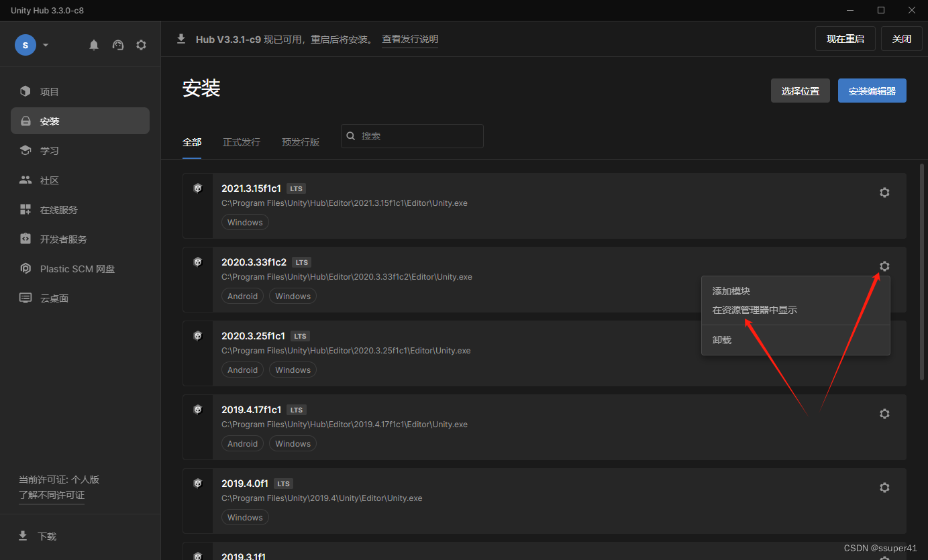The width and height of the screenshot is (928, 560).
Task: Click Unity icon of 2020.3.25f1c1
Action: point(198,336)
